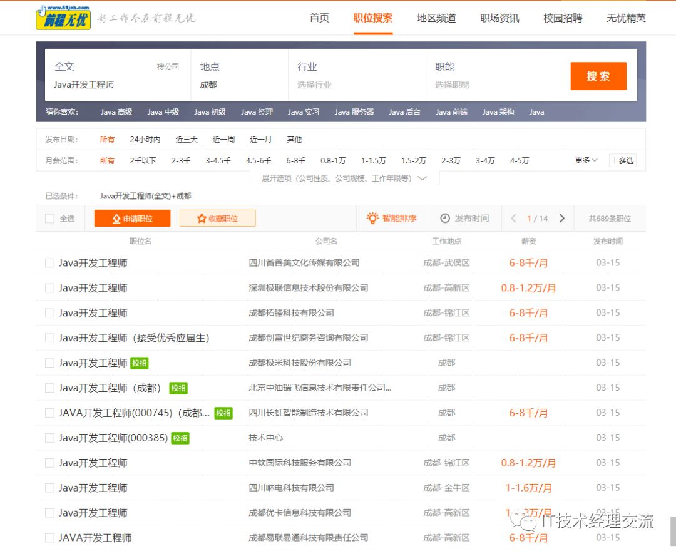Open 深圳极联信息技术股份有限公司 company link
The height and width of the screenshot is (551, 676).
(x=308, y=288)
